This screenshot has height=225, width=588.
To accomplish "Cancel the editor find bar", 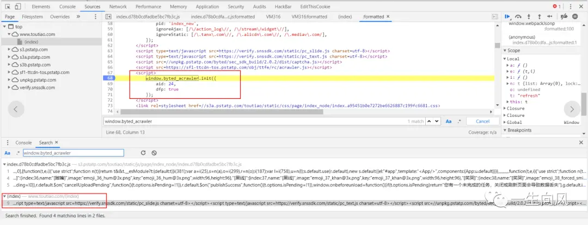I will (x=482, y=121).
